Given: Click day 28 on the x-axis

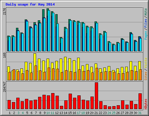Looking at the screenshot, I should 127,113.
